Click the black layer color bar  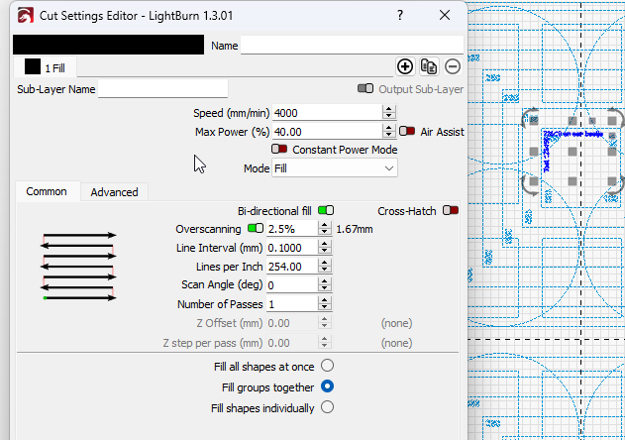tap(108, 45)
